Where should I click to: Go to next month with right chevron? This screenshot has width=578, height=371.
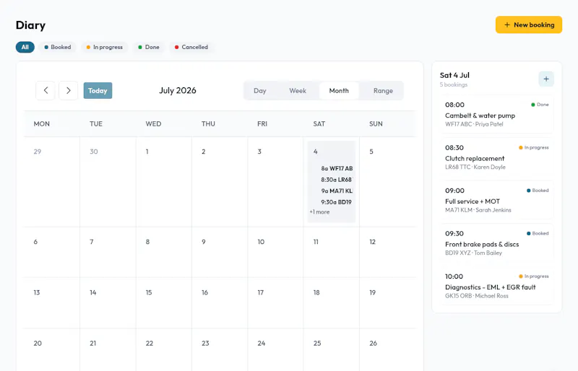(68, 90)
